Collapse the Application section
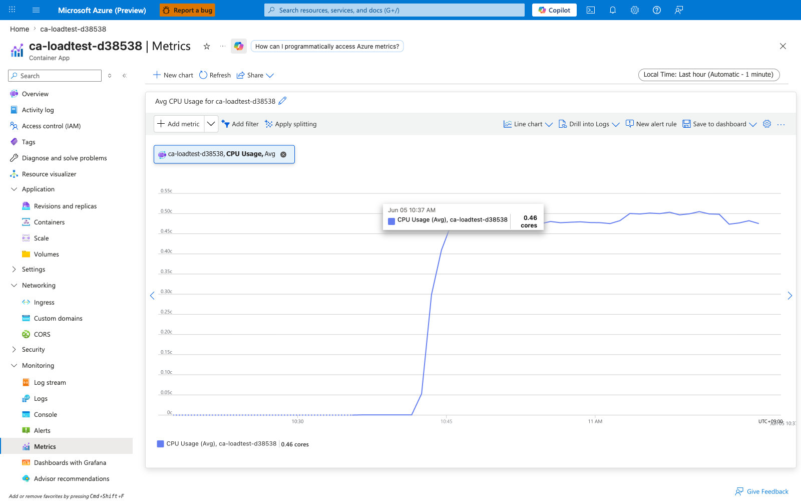The height and width of the screenshot is (501, 801). (14, 189)
